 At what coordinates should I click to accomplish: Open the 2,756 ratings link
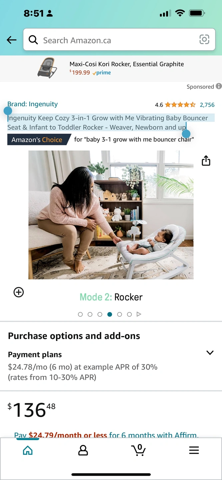207,105
